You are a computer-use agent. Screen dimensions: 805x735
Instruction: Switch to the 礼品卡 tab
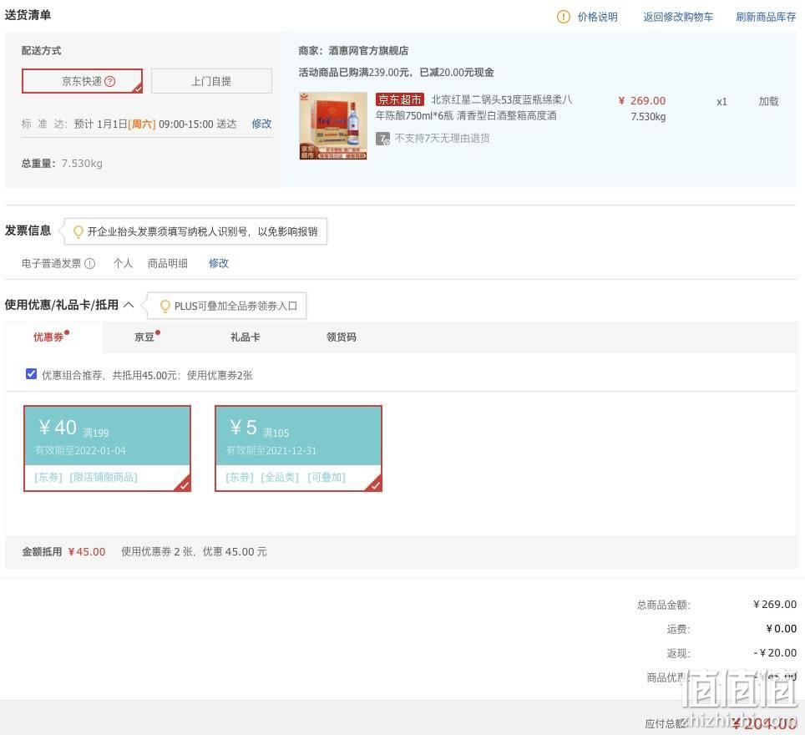pos(245,337)
